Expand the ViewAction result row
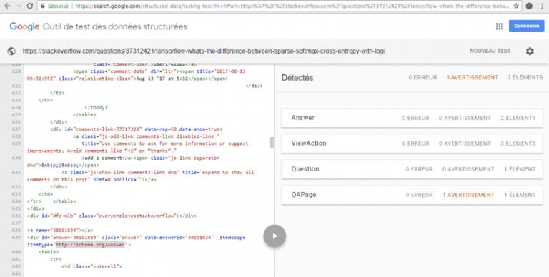Viewport: 549px width, 277px height. 412,143
